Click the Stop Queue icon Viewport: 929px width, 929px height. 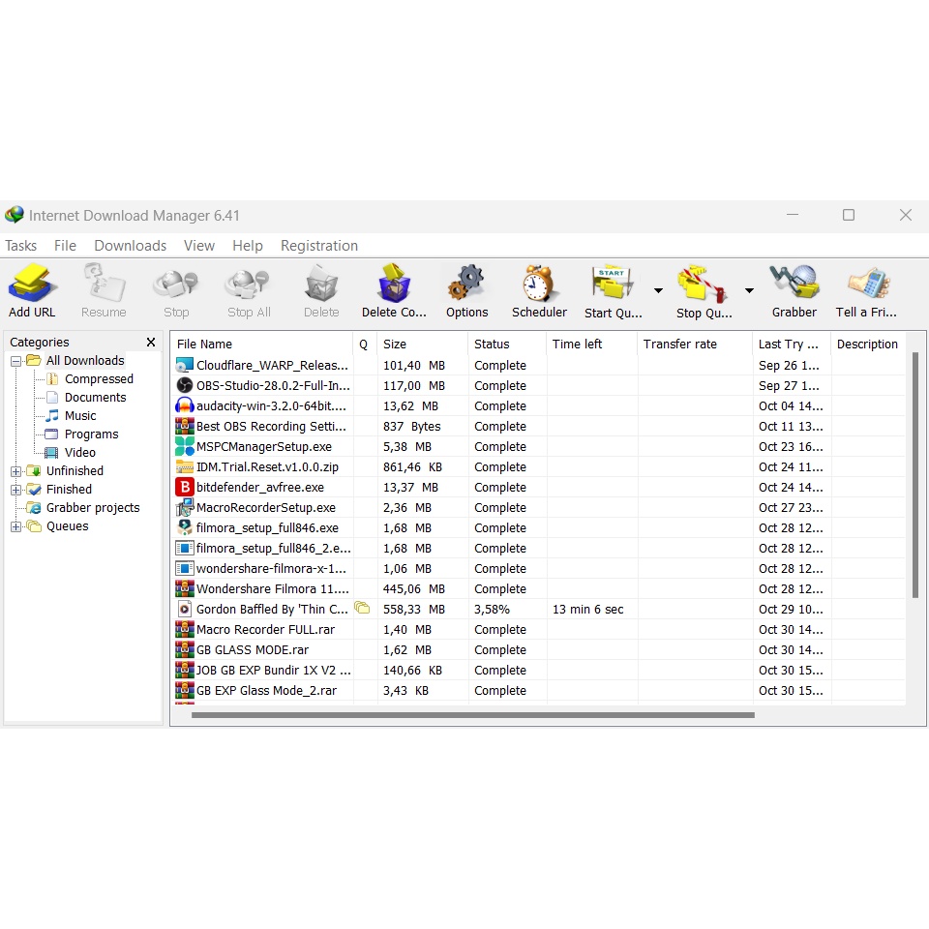(704, 284)
